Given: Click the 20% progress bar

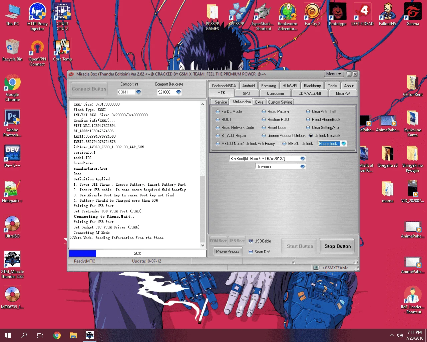Looking at the screenshot, I should coord(137,253).
